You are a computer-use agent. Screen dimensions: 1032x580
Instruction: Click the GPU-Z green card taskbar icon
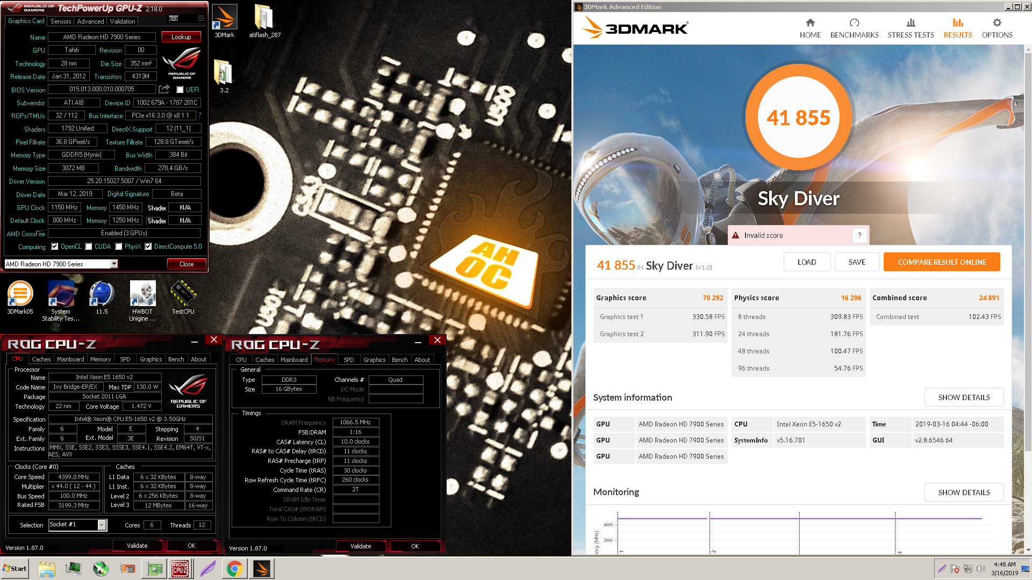click(x=154, y=569)
